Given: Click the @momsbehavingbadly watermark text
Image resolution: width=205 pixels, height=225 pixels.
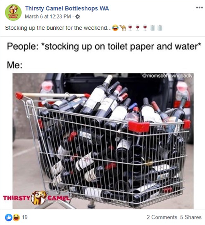Looking at the screenshot, I should [167, 76].
